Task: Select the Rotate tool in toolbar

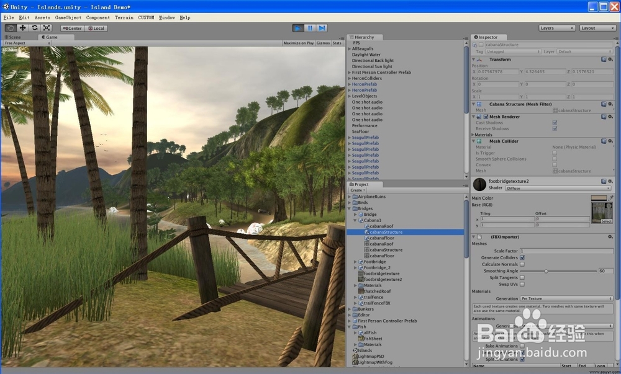Action: [x=34, y=28]
